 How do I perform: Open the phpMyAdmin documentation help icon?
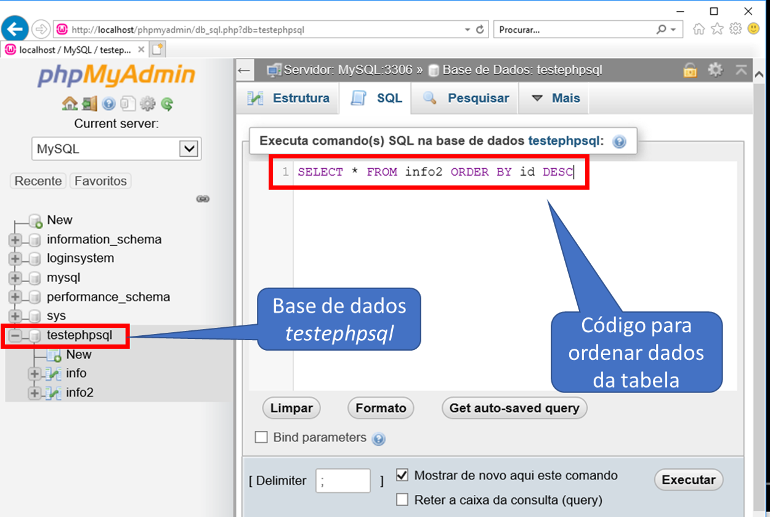click(109, 104)
